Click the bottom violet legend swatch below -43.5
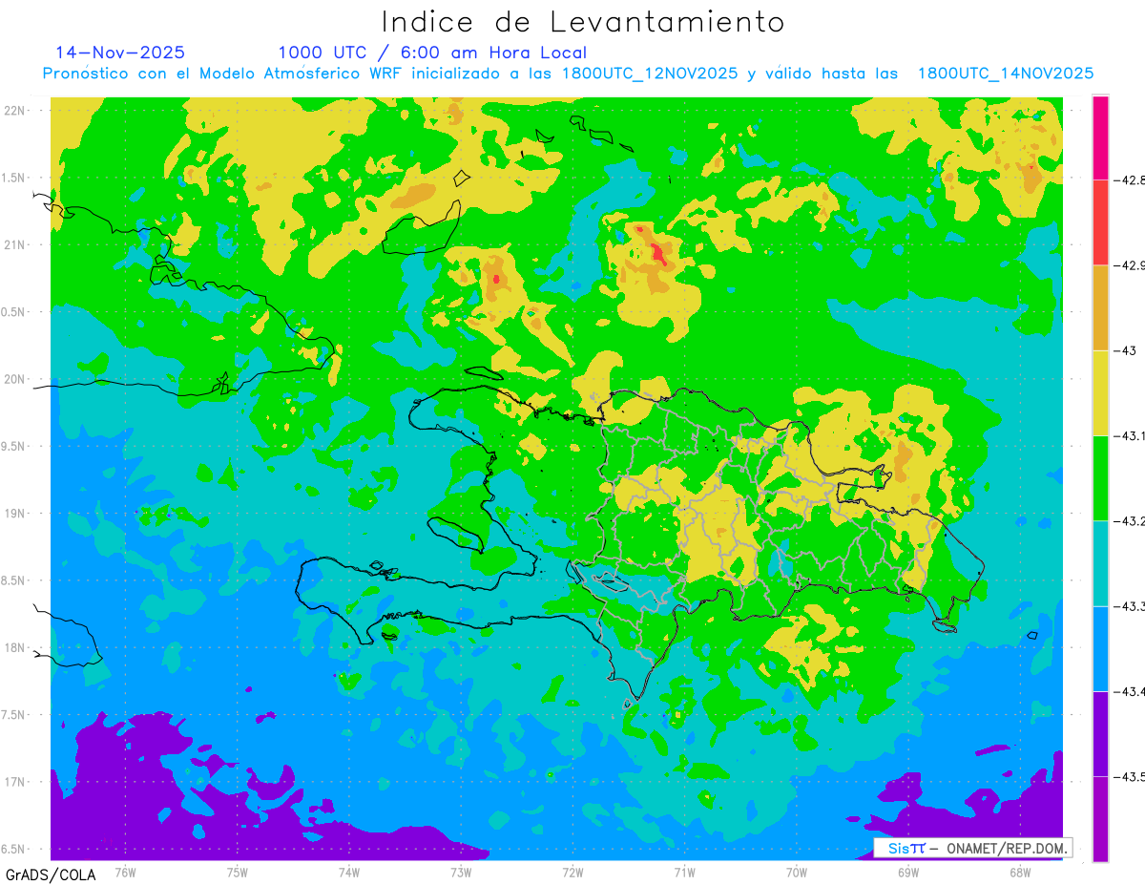The width and height of the screenshot is (1145, 885). [1100, 818]
